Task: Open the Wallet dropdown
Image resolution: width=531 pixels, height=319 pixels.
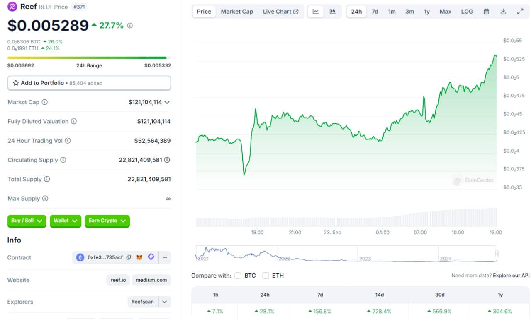Action: click(66, 221)
